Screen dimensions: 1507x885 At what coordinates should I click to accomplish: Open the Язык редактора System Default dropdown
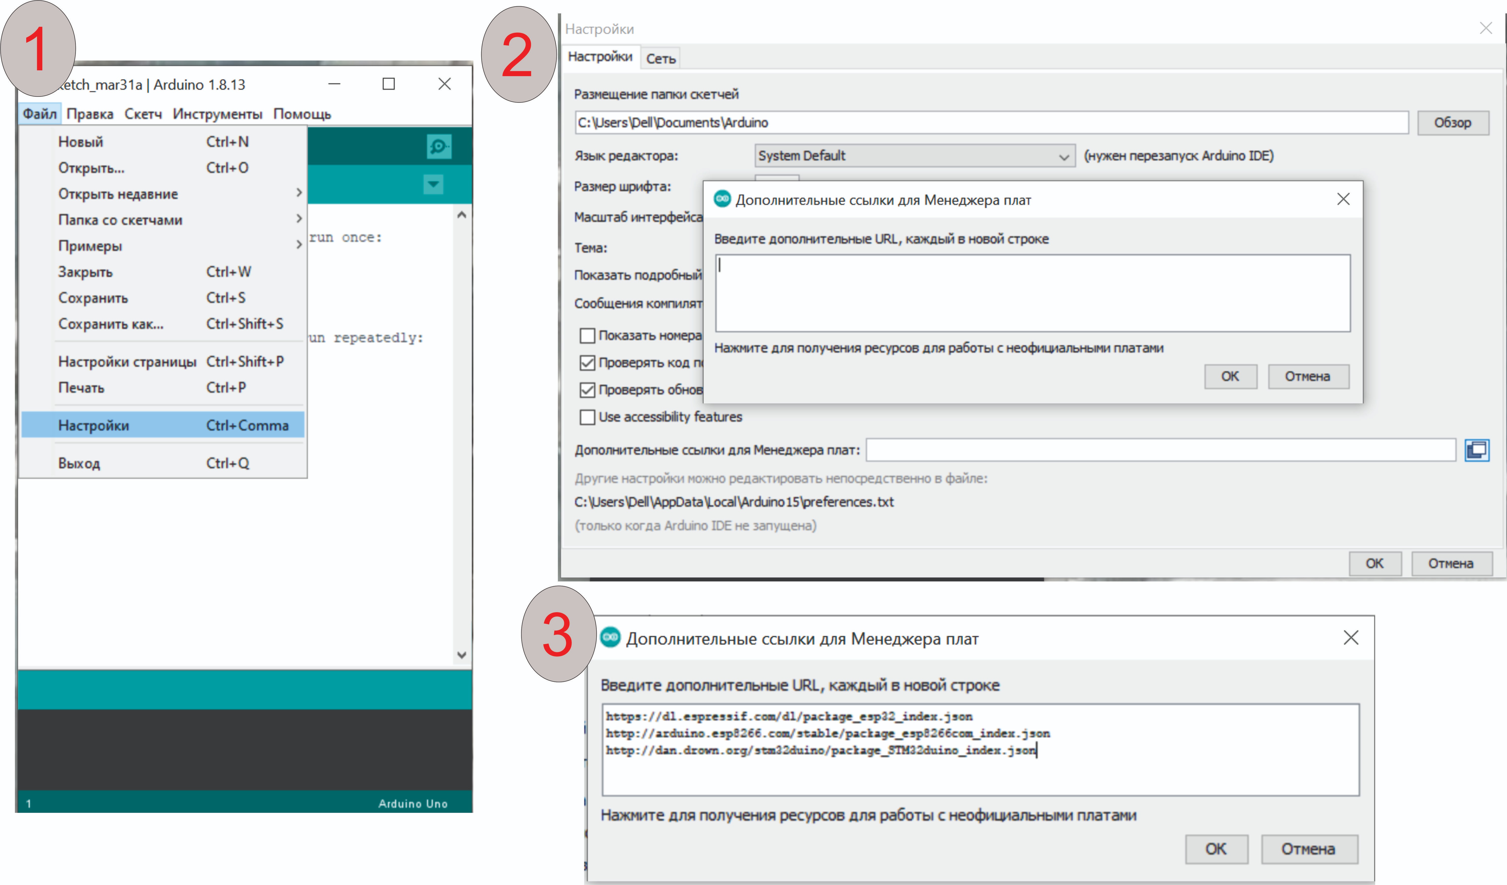(x=914, y=156)
